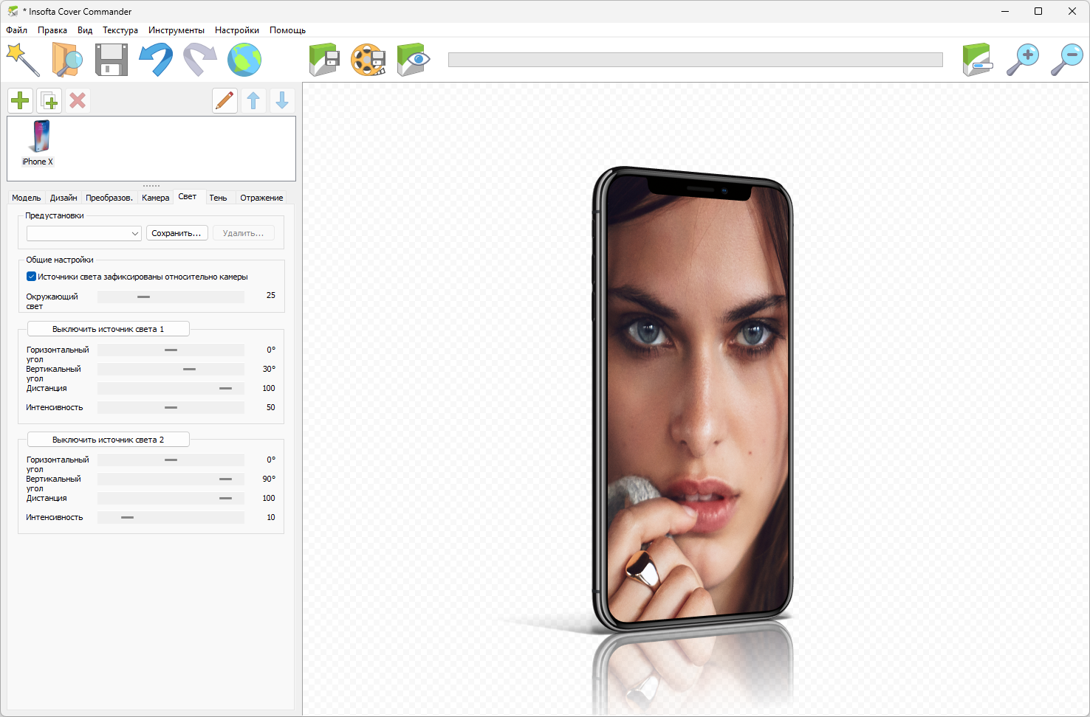
Task: Click Выключить источник света 1 button
Action: 109,329
